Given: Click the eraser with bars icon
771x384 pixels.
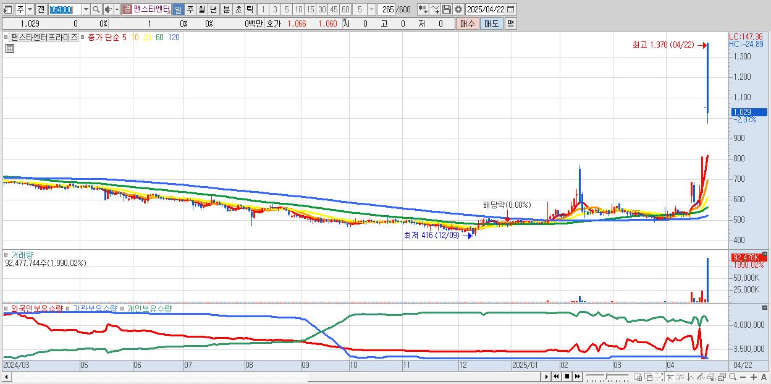Looking at the screenshot, I should coord(711,377).
